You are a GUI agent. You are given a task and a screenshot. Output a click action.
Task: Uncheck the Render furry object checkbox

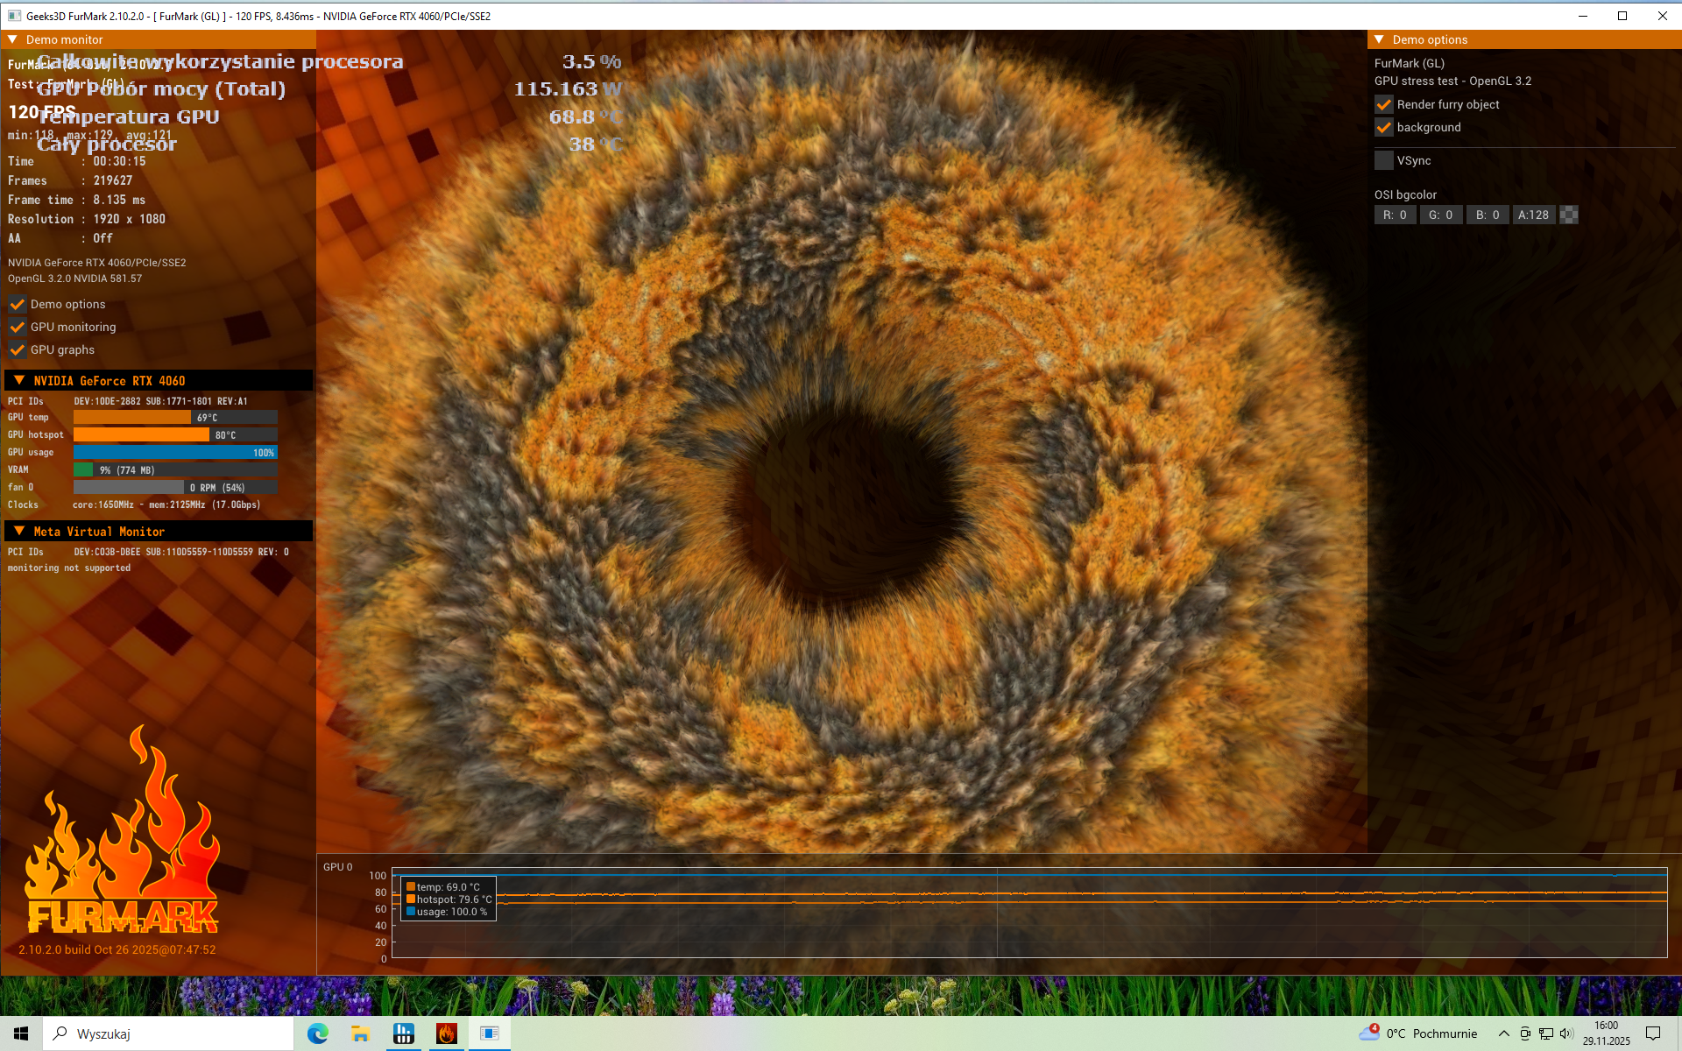1384,104
